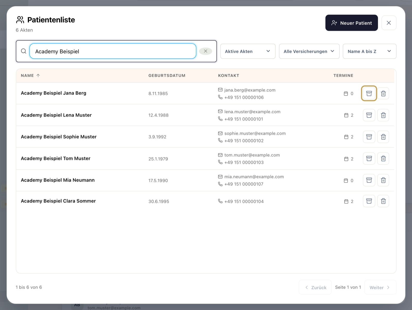The image size is (412, 310).
Task: Open the Name A bis Z sort dropdown
Action: [x=369, y=51]
